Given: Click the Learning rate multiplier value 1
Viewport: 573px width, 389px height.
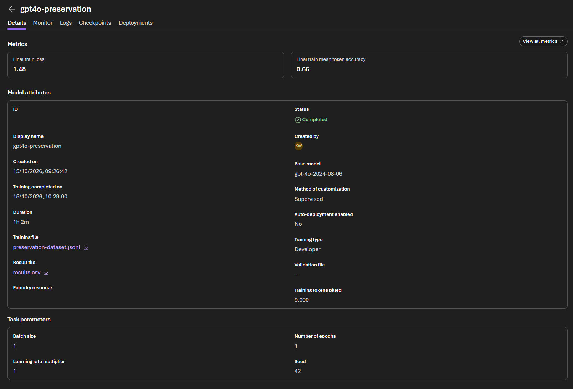Looking at the screenshot, I should point(15,371).
